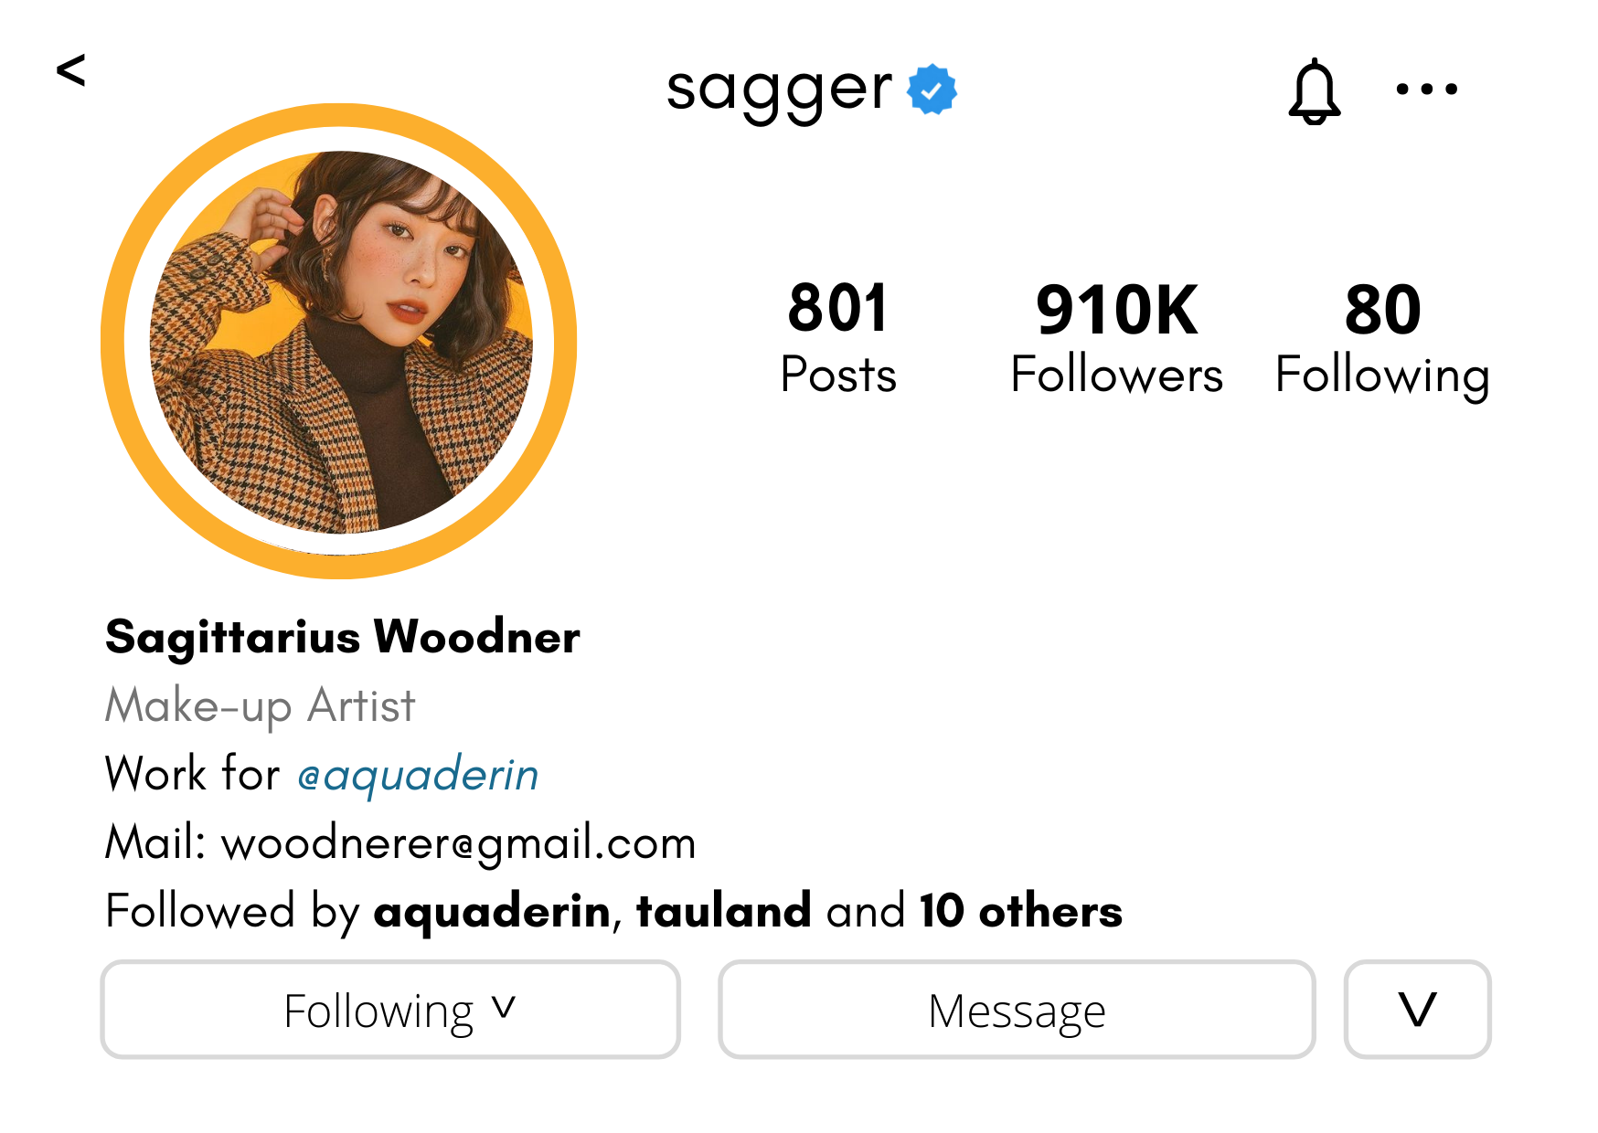Open the 910K Followers list
This screenshot has height=1133, width=1598.
1116,338
